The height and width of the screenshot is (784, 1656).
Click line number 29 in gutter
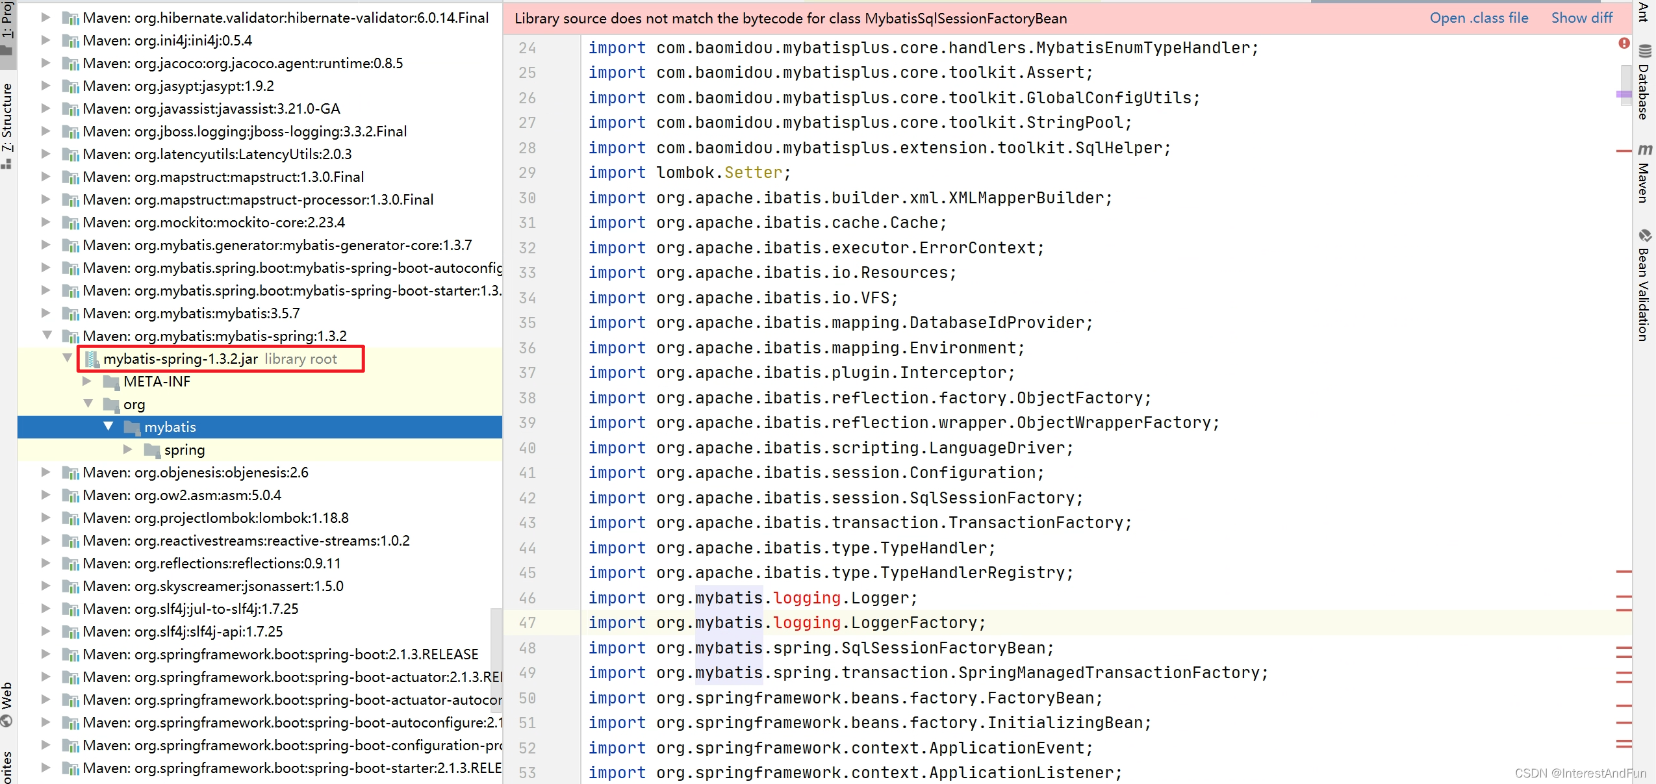[x=528, y=173]
